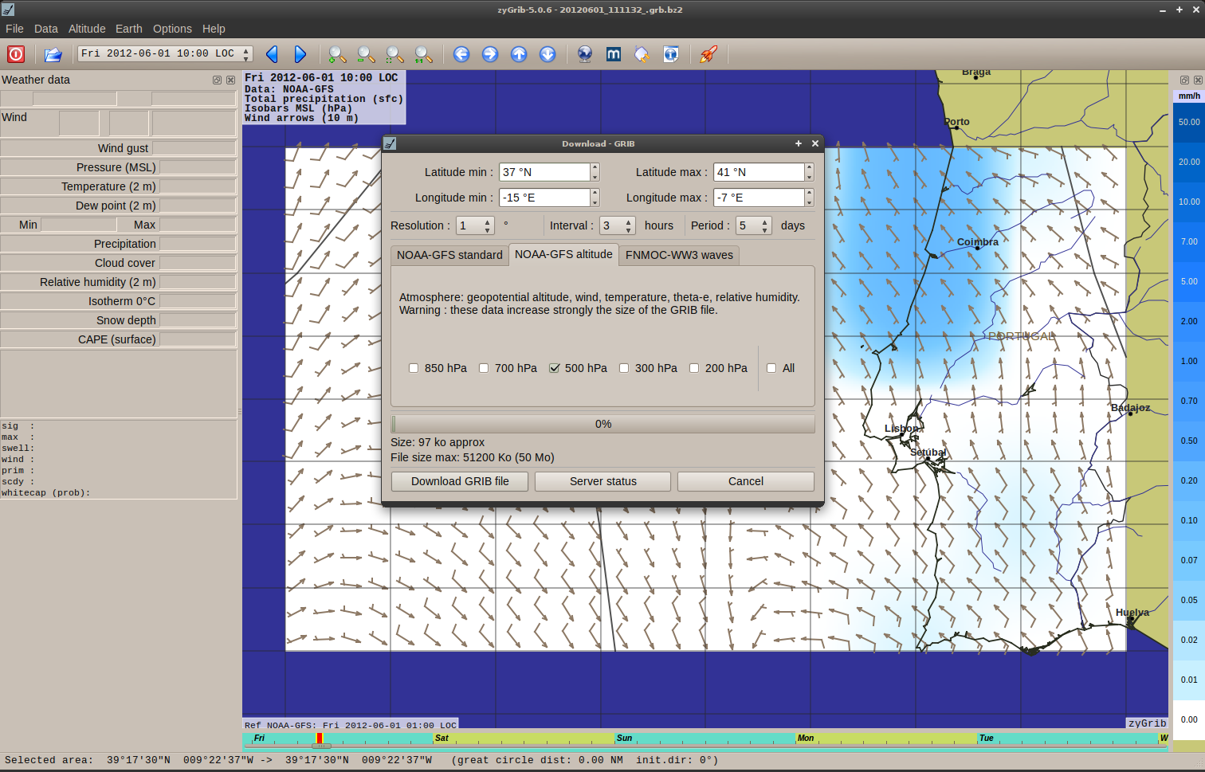The height and width of the screenshot is (772, 1205).
Task: Open a GRIB file with folder icon
Action: point(53,54)
